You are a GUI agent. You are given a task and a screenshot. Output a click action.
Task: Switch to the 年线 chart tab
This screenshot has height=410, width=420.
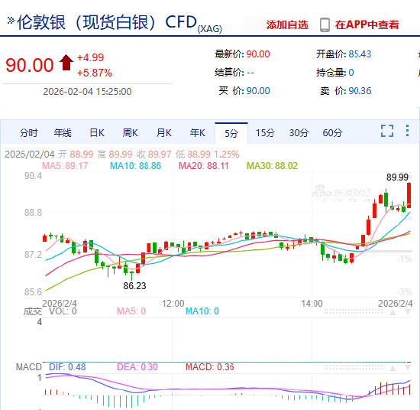tap(63, 133)
